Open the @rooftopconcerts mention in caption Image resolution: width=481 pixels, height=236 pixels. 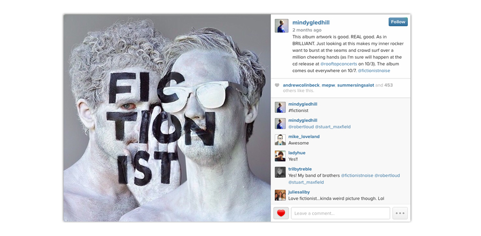coord(339,64)
